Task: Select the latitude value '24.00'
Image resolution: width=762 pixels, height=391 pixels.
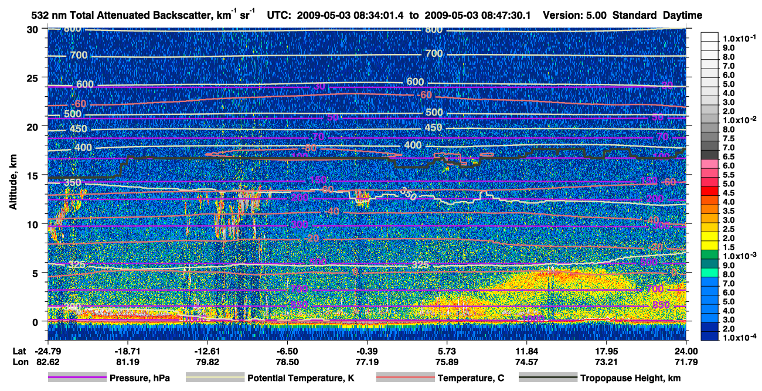Action: [x=686, y=351]
